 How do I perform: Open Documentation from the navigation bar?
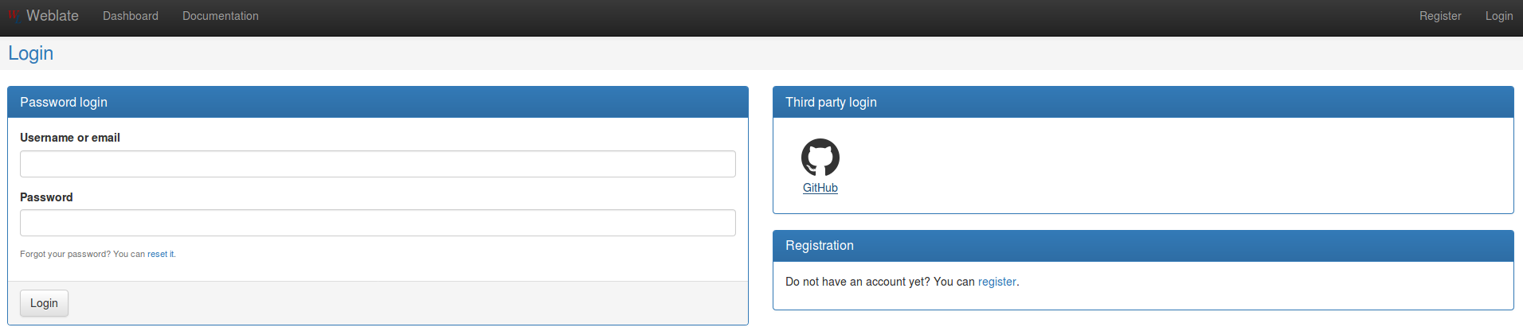(x=221, y=16)
